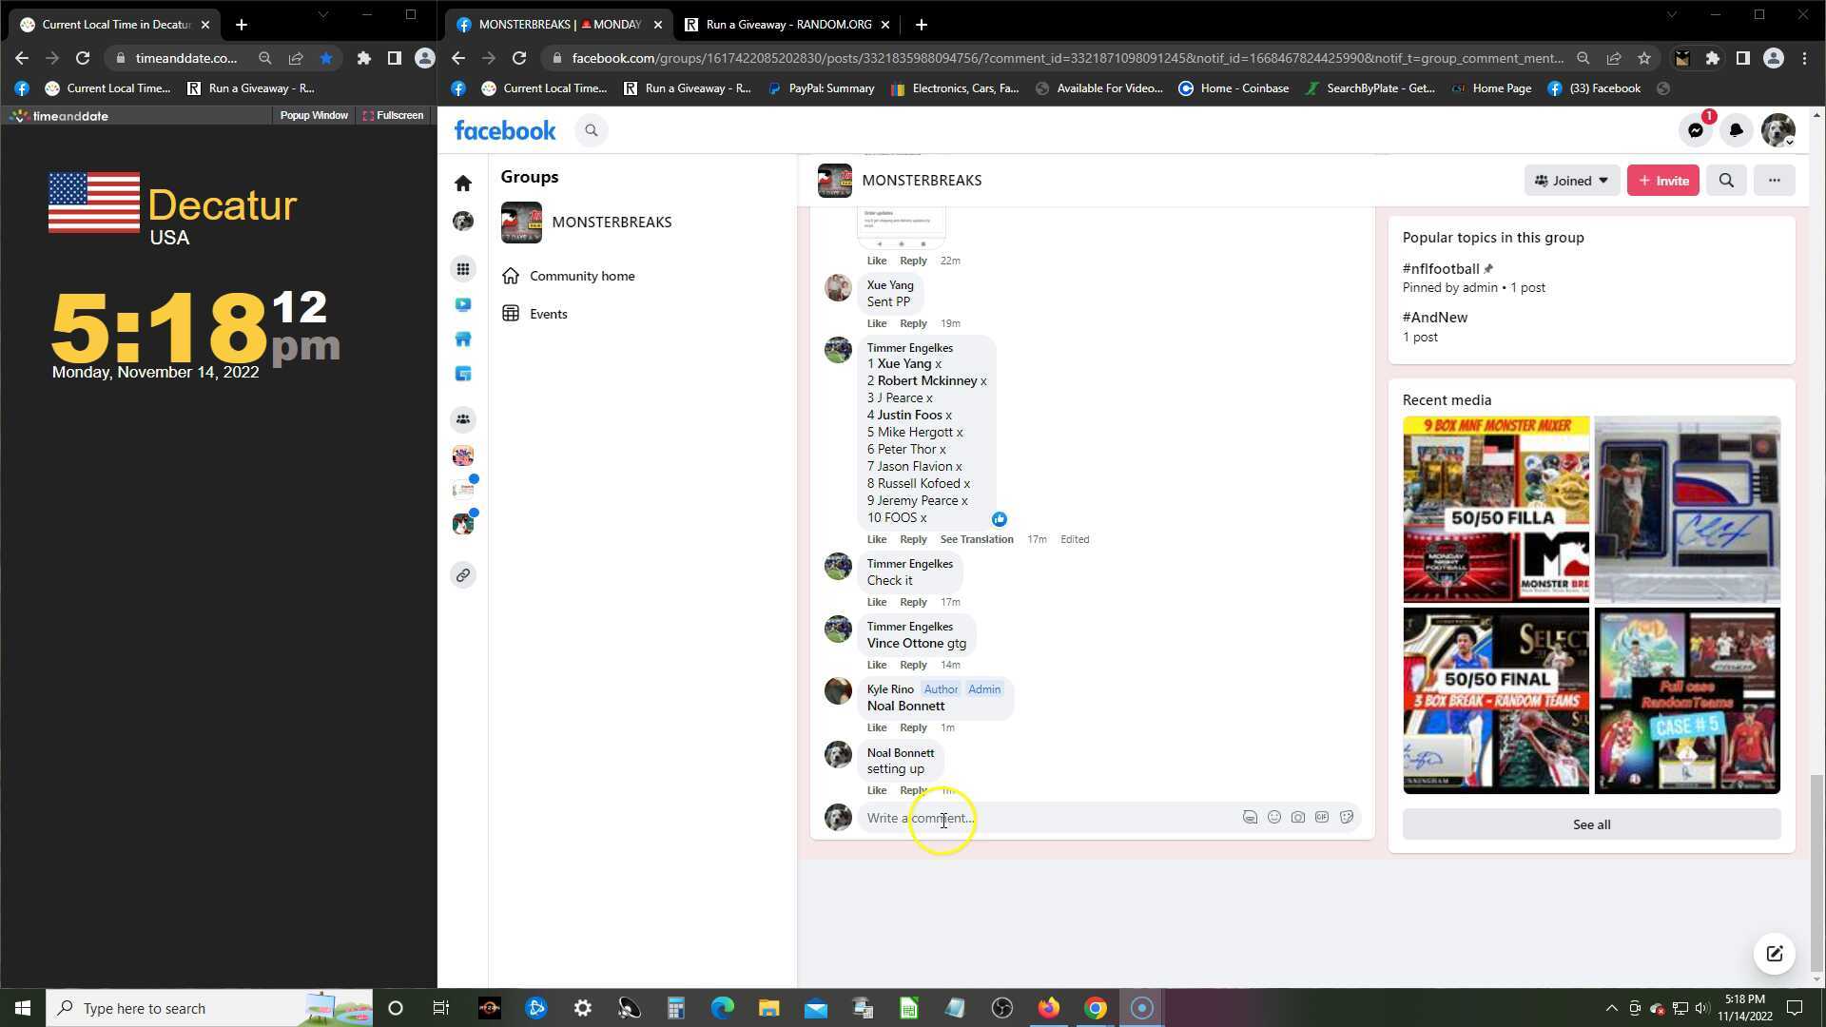The height and width of the screenshot is (1027, 1826).
Task: Click the Facebook search magnifier icon
Action: 591,130
